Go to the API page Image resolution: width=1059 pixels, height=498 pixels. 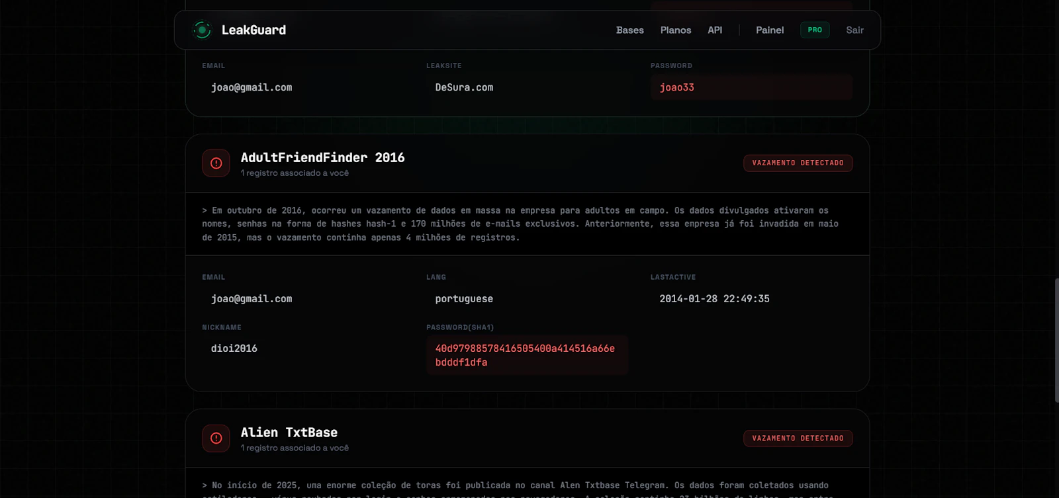(715, 30)
